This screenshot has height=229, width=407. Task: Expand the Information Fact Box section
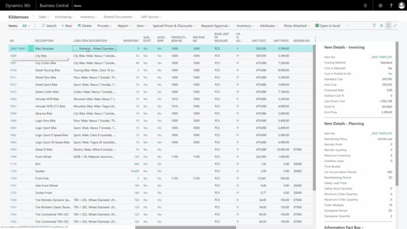point(343,227)
